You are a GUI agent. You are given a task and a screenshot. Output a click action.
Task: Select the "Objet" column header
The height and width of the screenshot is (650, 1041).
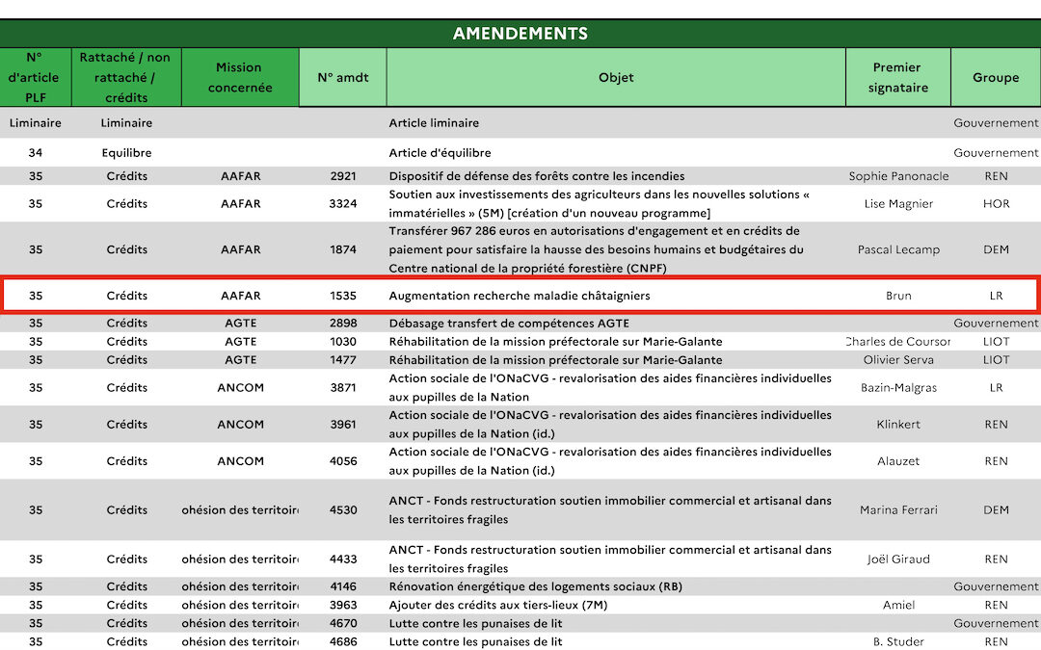(616, 77)
